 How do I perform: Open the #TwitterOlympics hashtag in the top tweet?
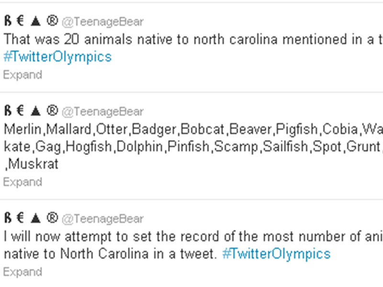click(x=57, y=56)
